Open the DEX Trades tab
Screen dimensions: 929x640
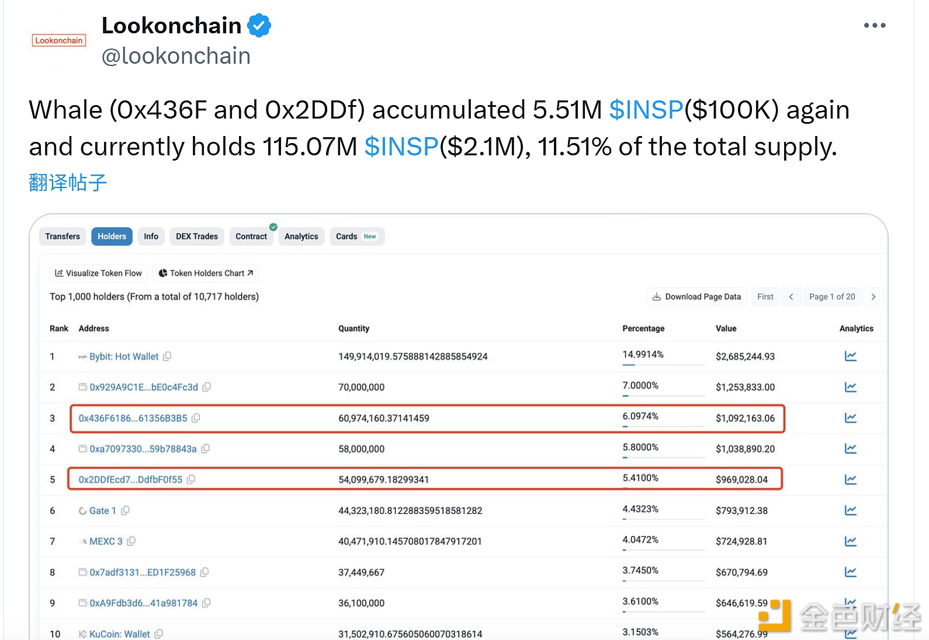click(196, 236)
